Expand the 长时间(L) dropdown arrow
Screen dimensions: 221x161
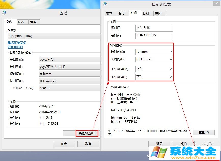pos(171,60)
